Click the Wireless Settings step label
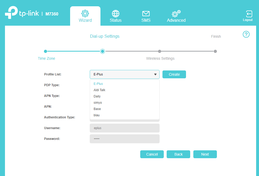 [160, 58]
